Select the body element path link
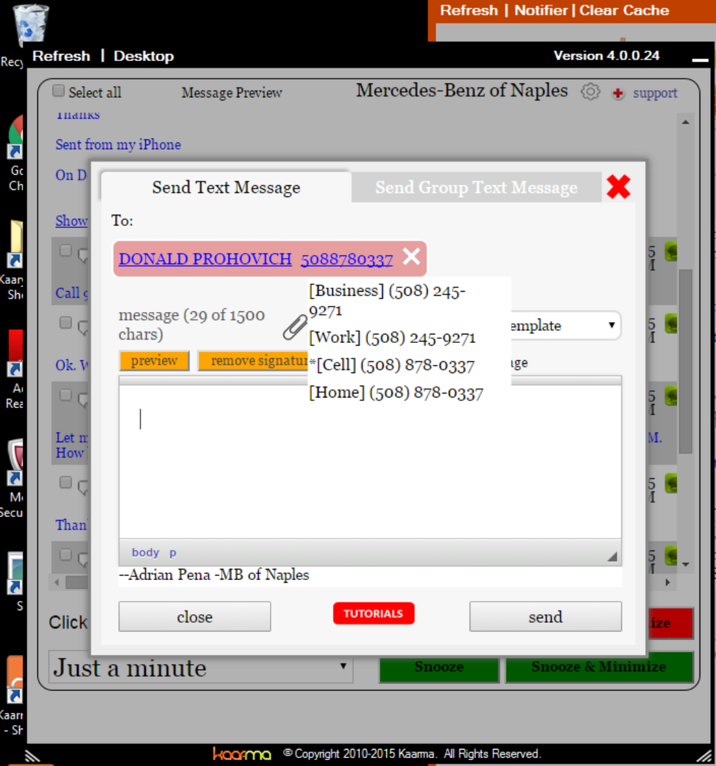 tap(146, 552)
